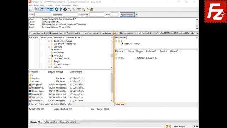Collapse the remote root "/" node

click(116, 41)
